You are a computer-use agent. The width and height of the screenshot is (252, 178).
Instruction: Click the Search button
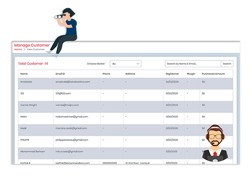pos(227,64)
